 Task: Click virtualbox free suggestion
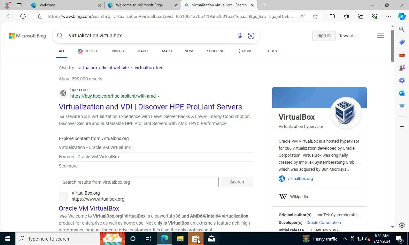[149, 68]
